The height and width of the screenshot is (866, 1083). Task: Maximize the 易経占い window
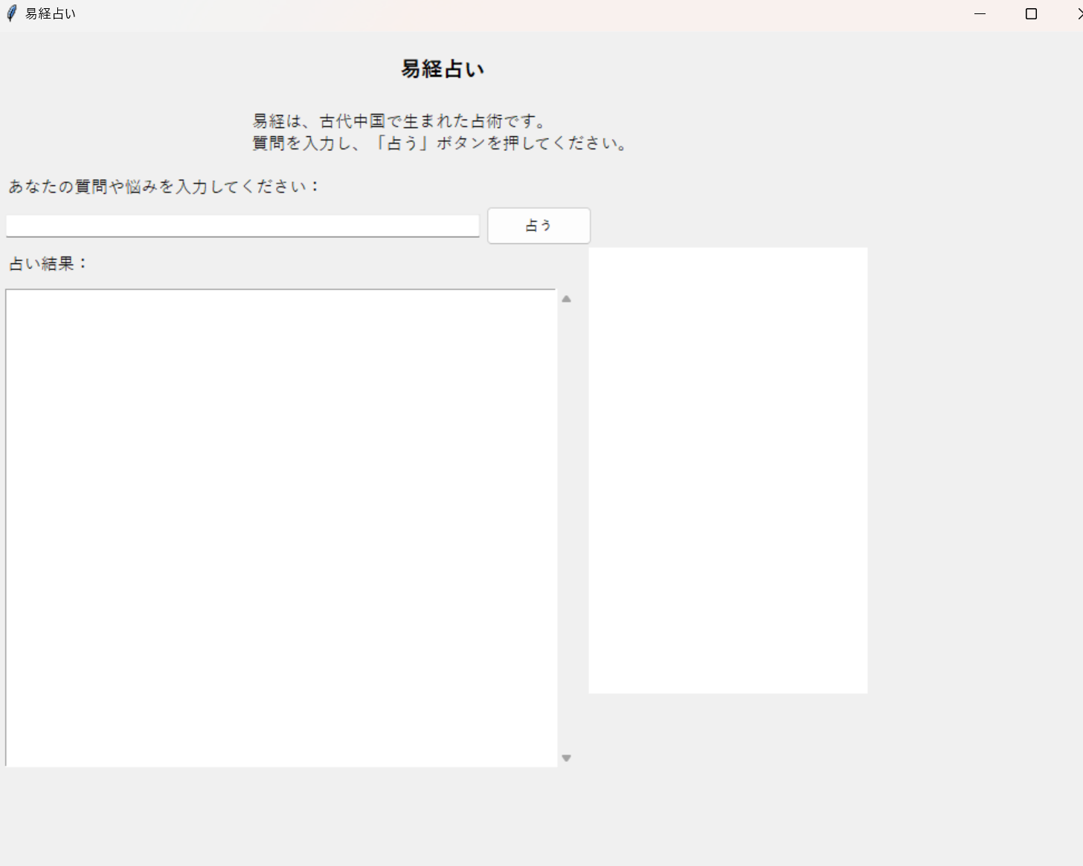point(1031,14)
